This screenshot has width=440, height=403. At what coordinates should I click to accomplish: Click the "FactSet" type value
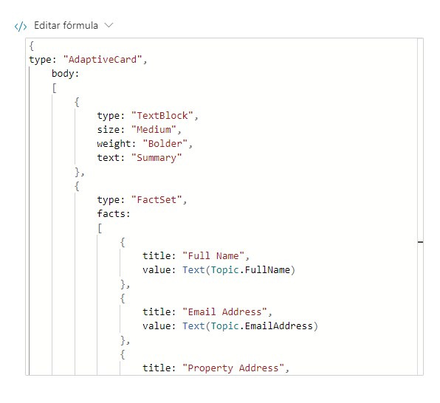tap(157, 200)
